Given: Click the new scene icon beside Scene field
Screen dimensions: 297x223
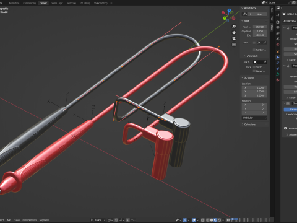Looking at the screenshot, I should [294, 2].
